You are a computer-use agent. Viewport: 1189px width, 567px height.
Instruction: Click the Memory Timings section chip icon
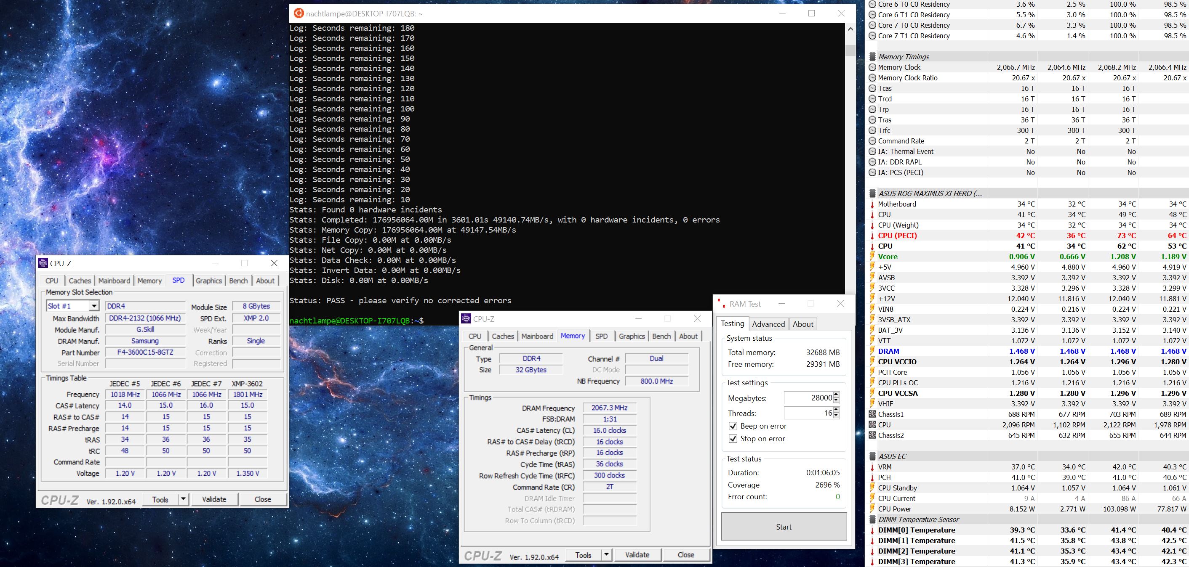872,57
